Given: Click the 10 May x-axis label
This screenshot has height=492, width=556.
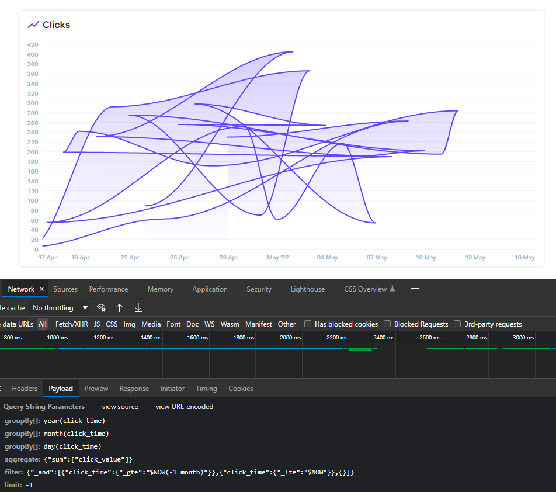Looking at the screenshot, I should click(426, 257).
